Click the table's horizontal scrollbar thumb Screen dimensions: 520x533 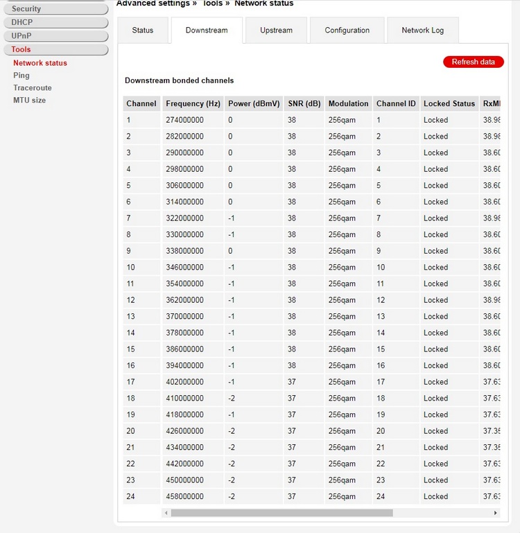(x=281, y=513)
